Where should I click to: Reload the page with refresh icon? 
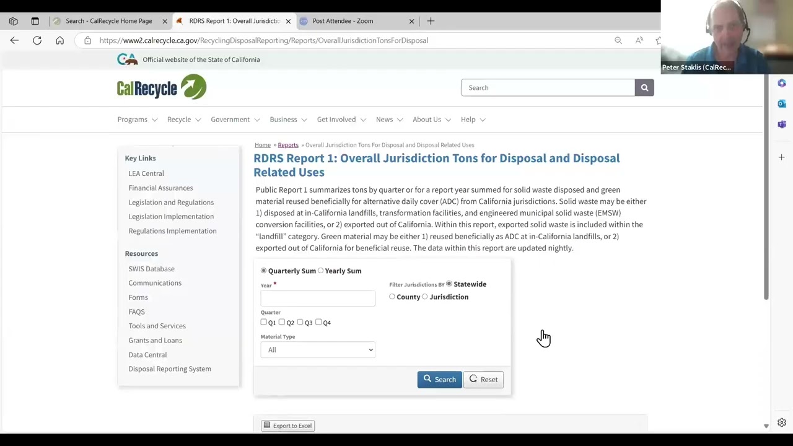pyautogui.click(x=37, y=40)
